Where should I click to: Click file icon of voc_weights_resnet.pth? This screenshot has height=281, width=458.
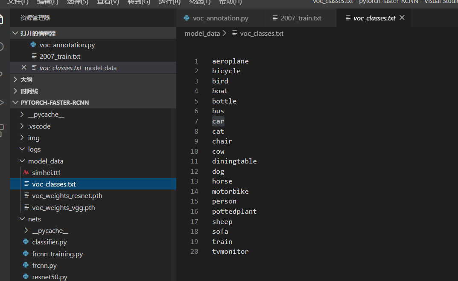[x=26, y=195]
